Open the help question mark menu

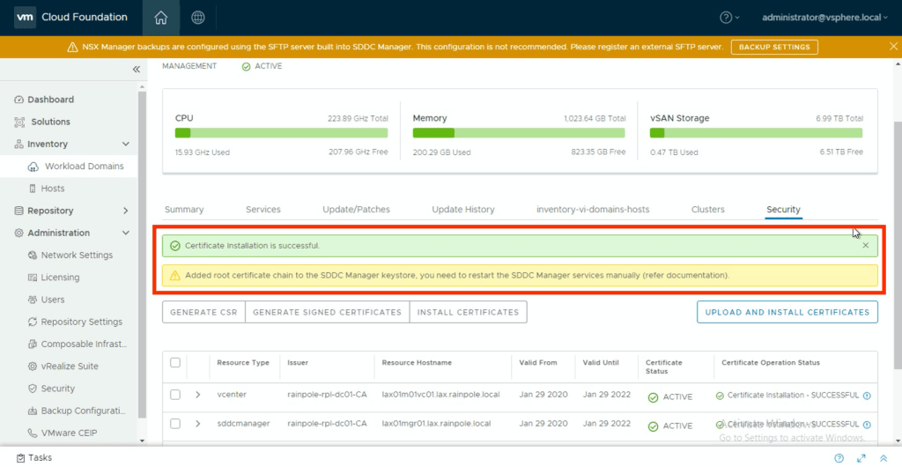729,18
